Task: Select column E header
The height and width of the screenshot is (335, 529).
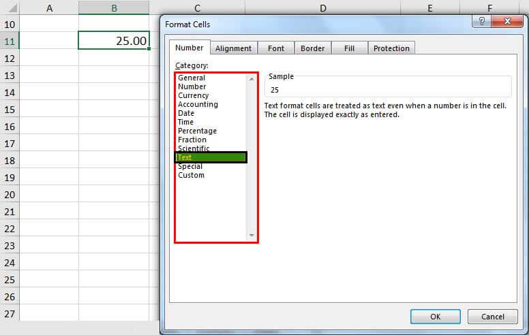Action: [x=430, y=7]
